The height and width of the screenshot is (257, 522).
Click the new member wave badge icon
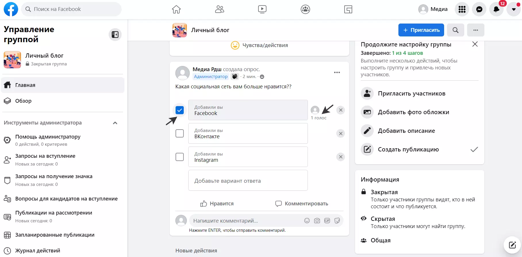(235, 77)
